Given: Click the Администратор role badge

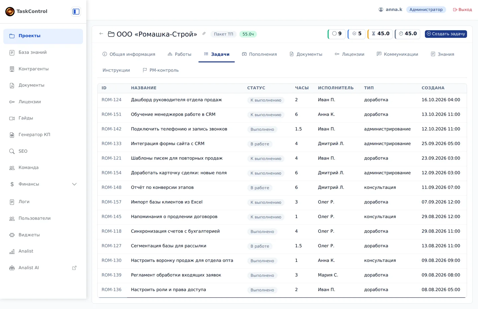Looking at the screenshot, I should [x=426, y=10].
